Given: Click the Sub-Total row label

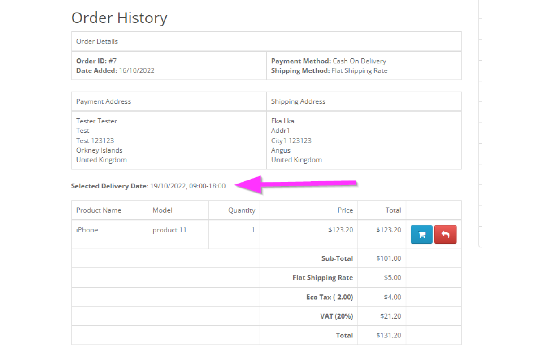Looking at the screenshot, I should click(x=337, y=258).
